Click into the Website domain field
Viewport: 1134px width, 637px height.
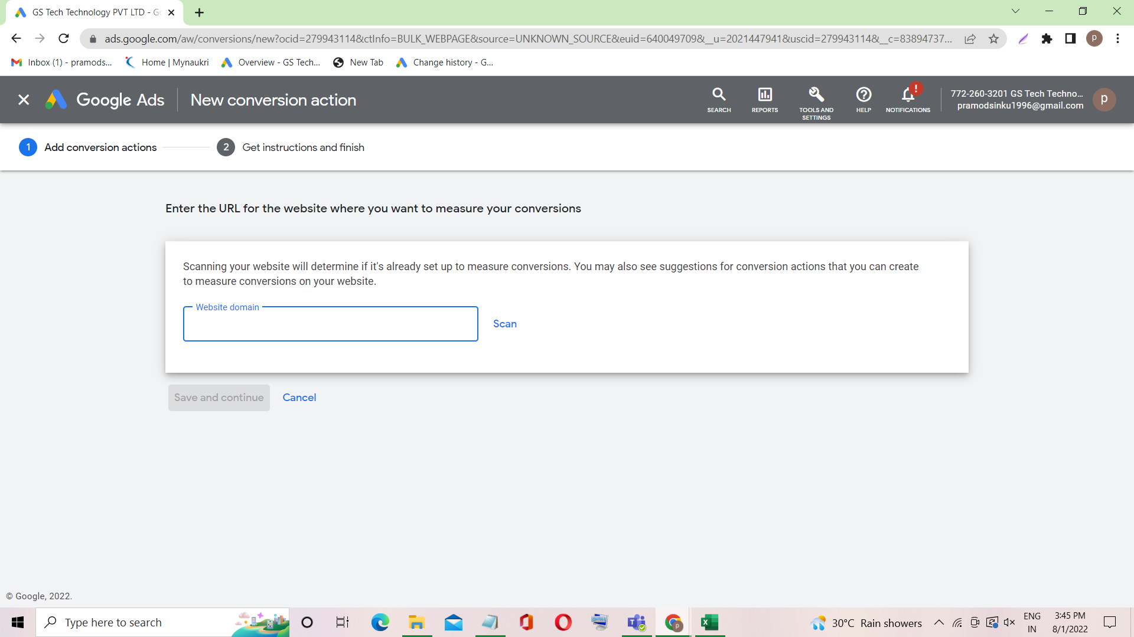tap(330, 324)
